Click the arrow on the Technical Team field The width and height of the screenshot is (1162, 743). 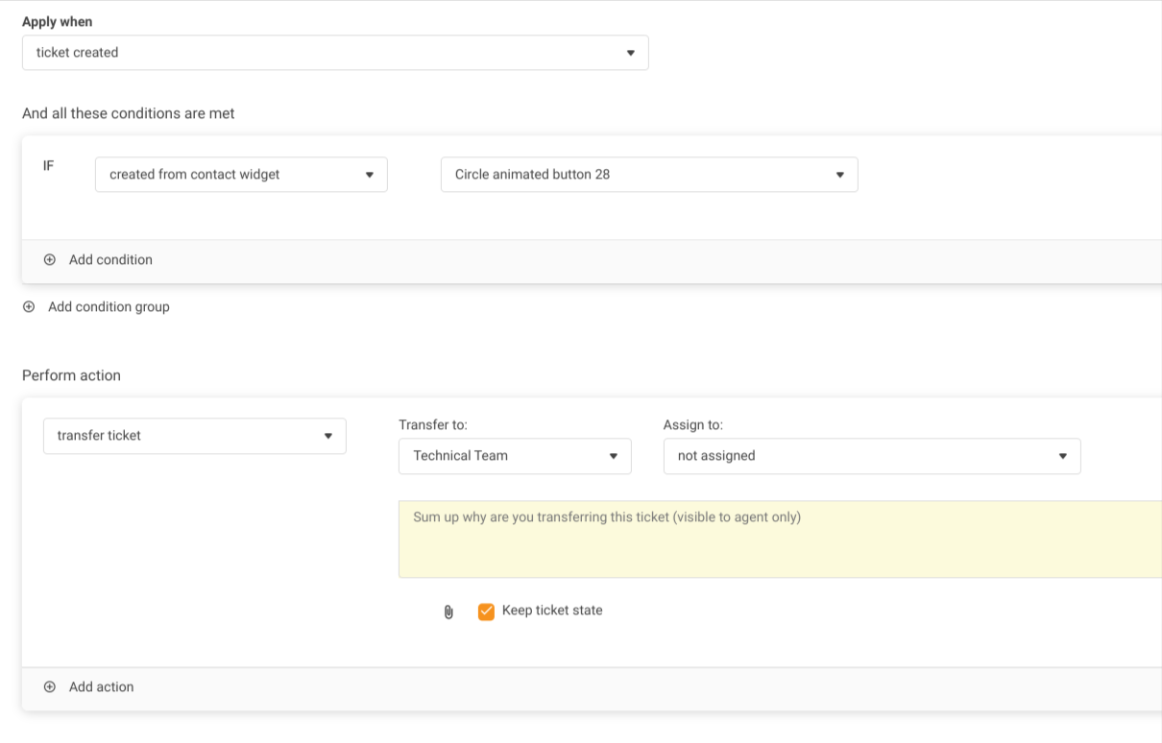pyautogui.click(x=613, y=456)
